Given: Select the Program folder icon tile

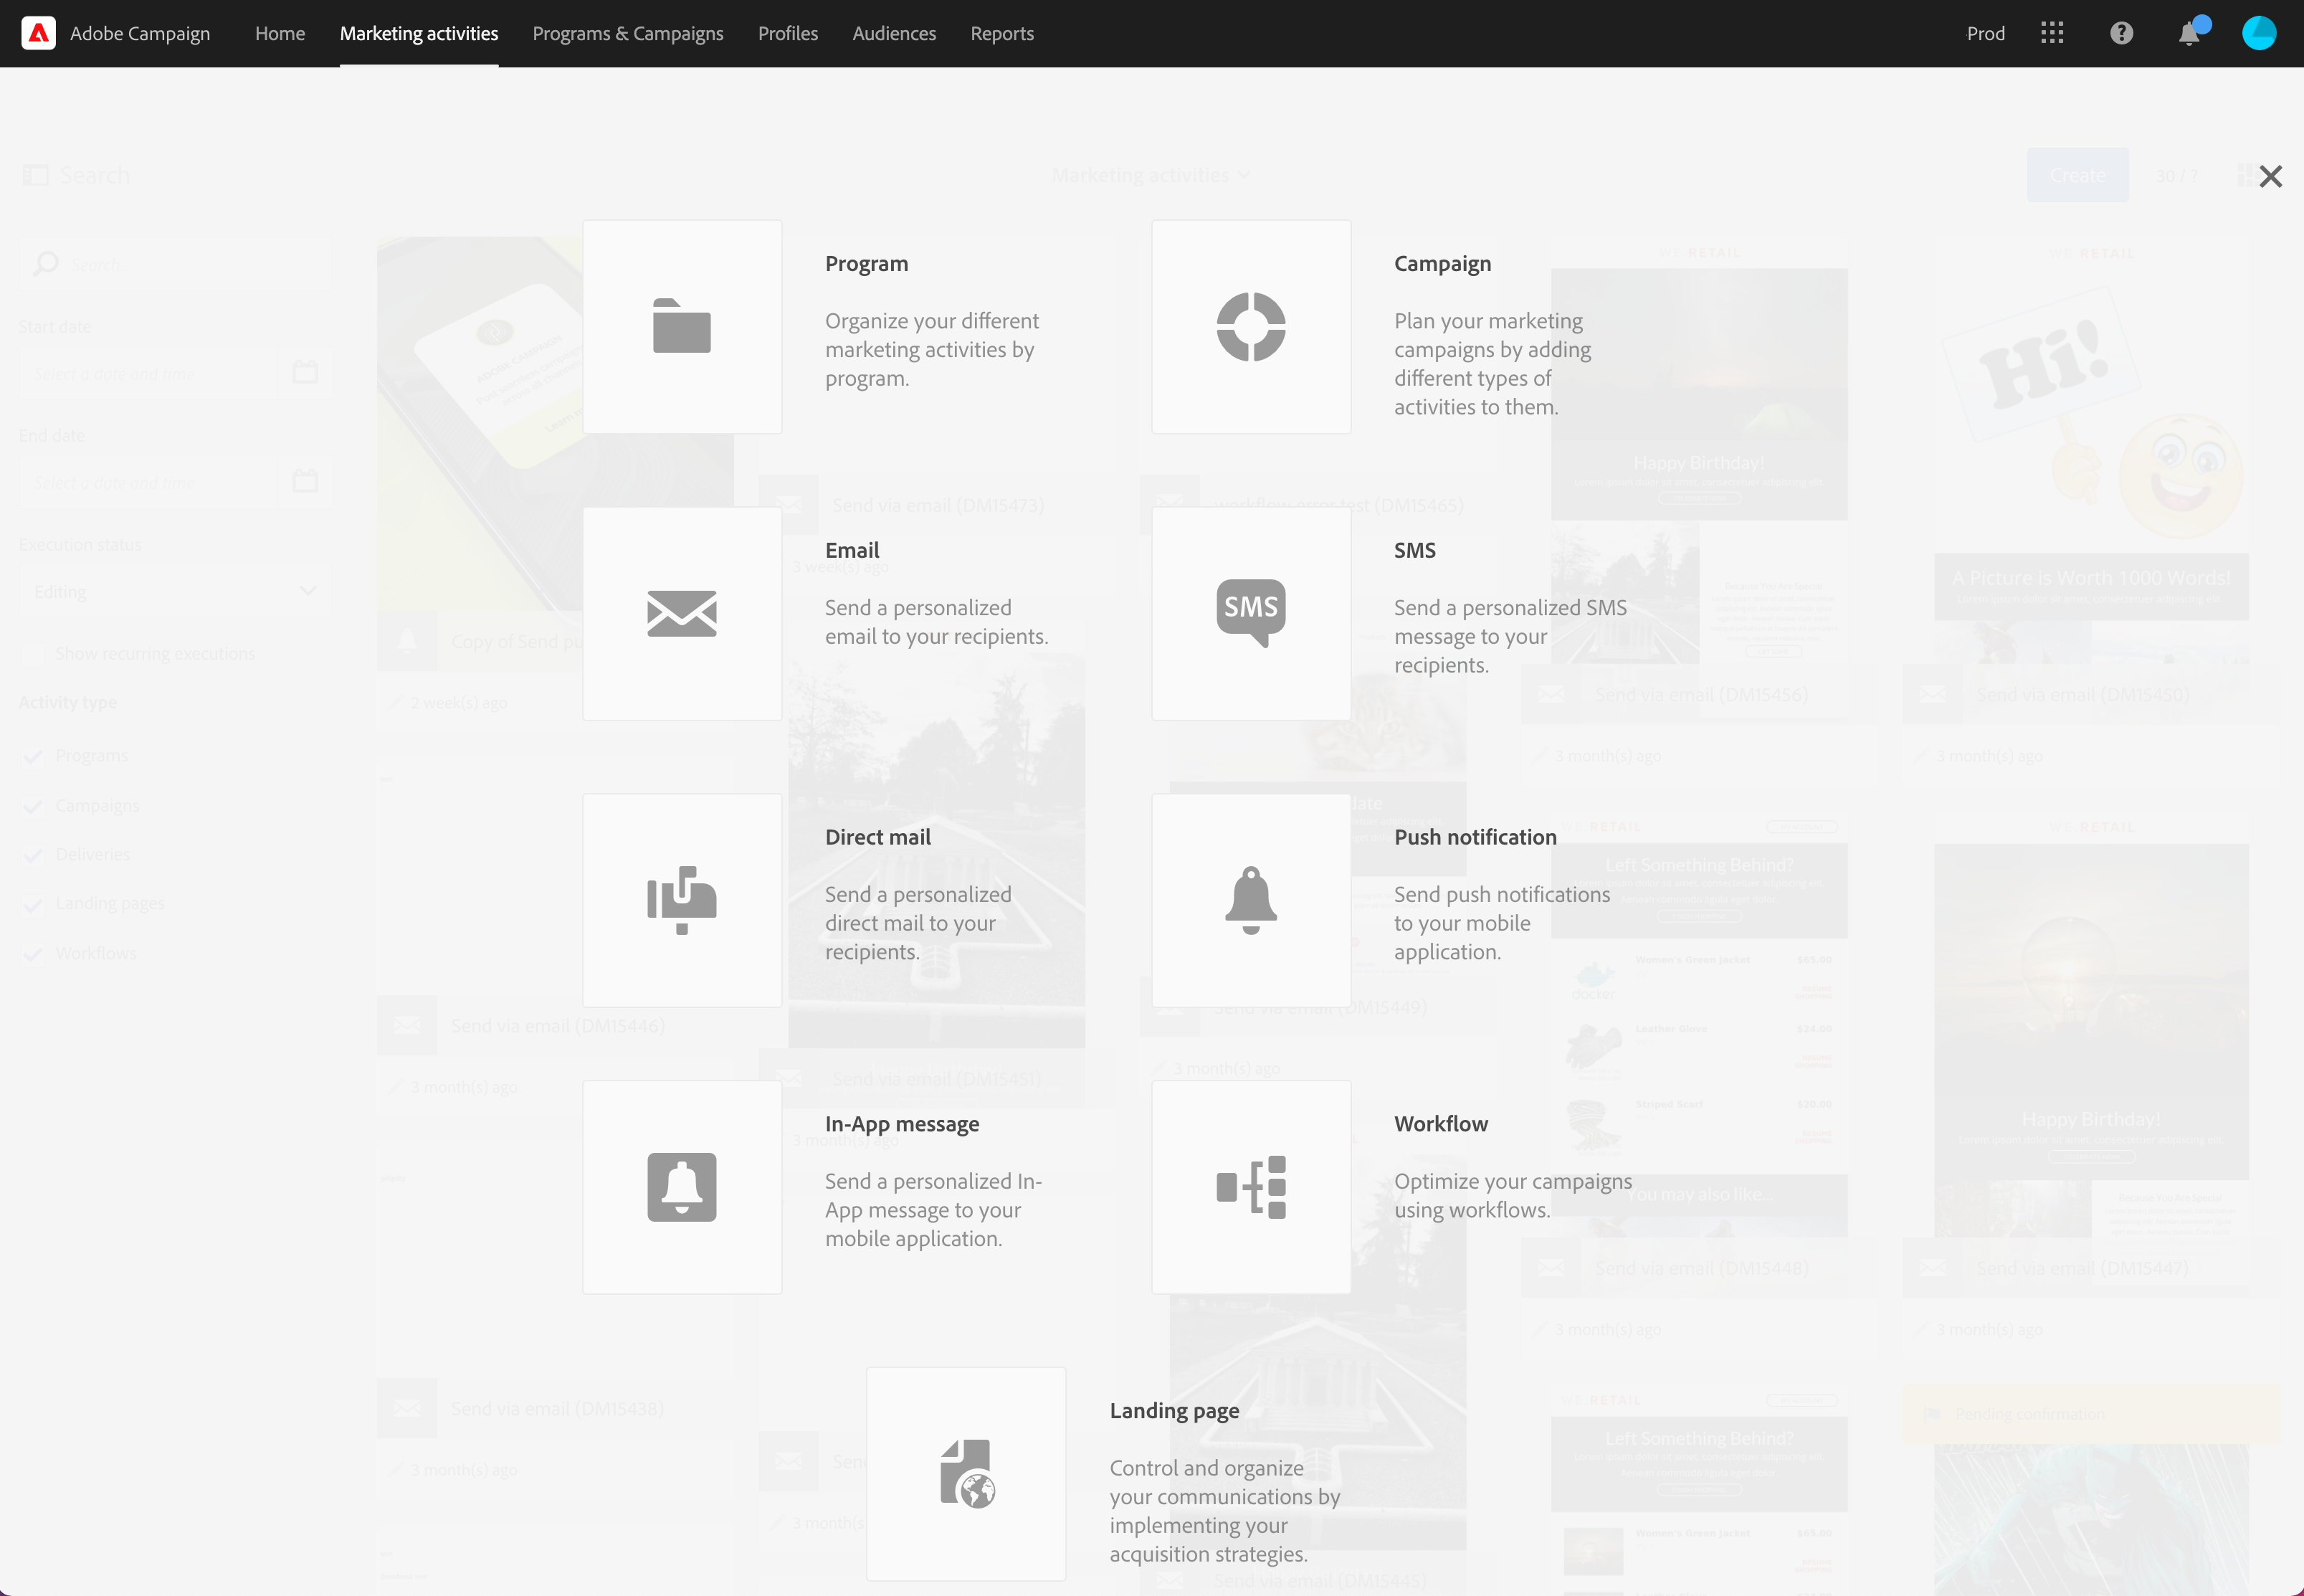Looking at the screenshot, I should [682, 327].
